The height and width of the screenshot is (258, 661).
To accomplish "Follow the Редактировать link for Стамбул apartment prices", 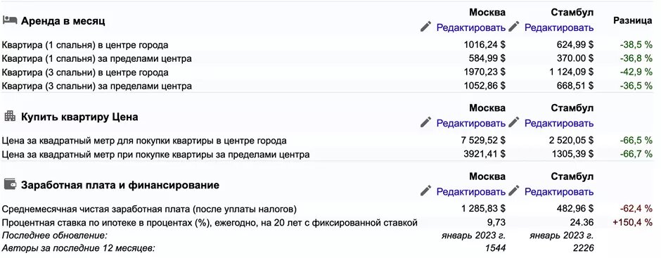I will pos(559,123).
